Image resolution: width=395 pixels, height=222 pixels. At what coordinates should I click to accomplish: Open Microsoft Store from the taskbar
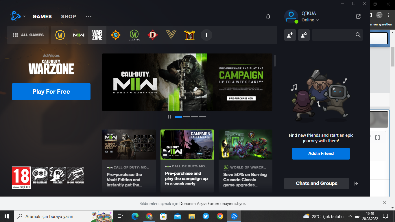pos(163,216)
